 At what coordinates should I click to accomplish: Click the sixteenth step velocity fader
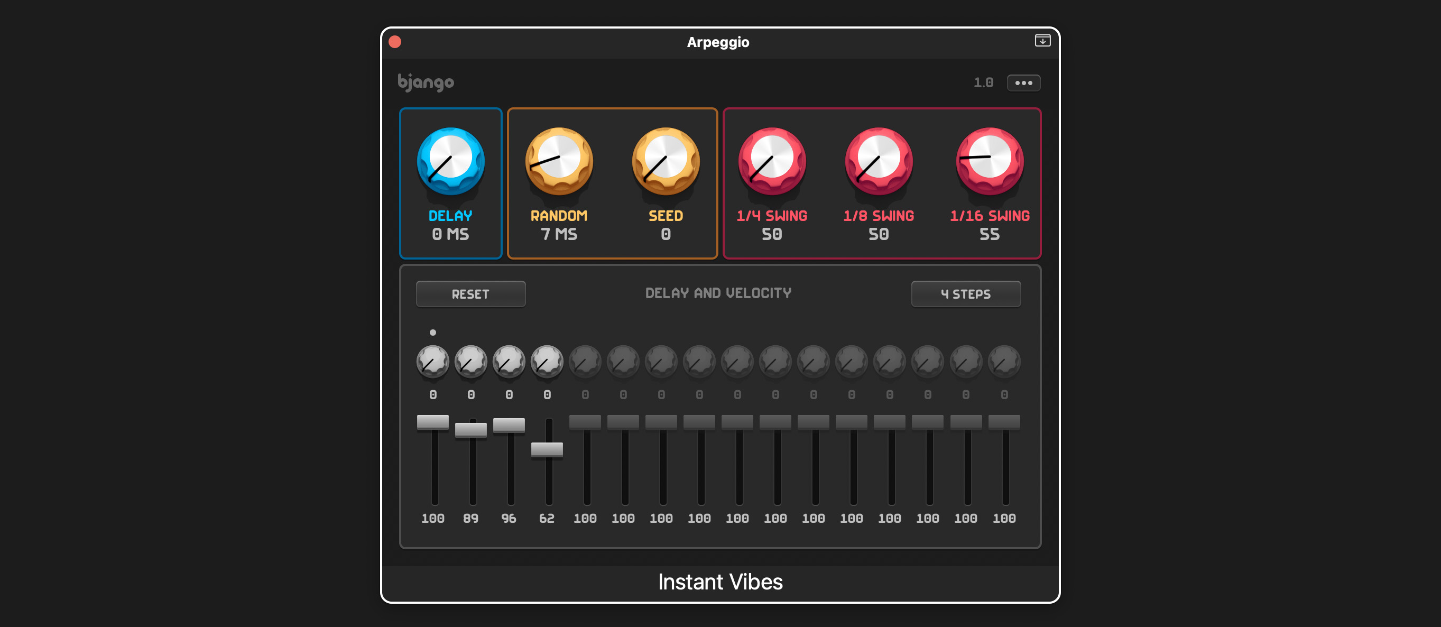[1004, 422]
